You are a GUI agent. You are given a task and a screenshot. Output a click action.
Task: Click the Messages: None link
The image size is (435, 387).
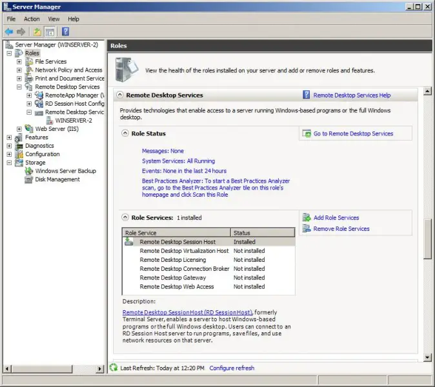(163, 151)
